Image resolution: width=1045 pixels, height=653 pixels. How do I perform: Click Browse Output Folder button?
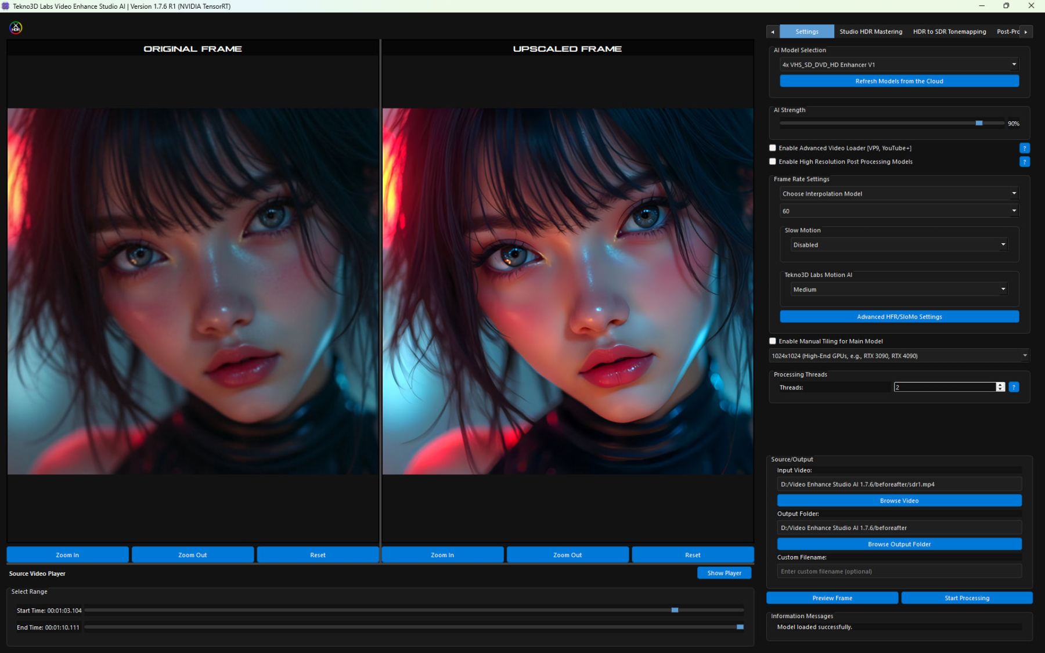(899, 544)
